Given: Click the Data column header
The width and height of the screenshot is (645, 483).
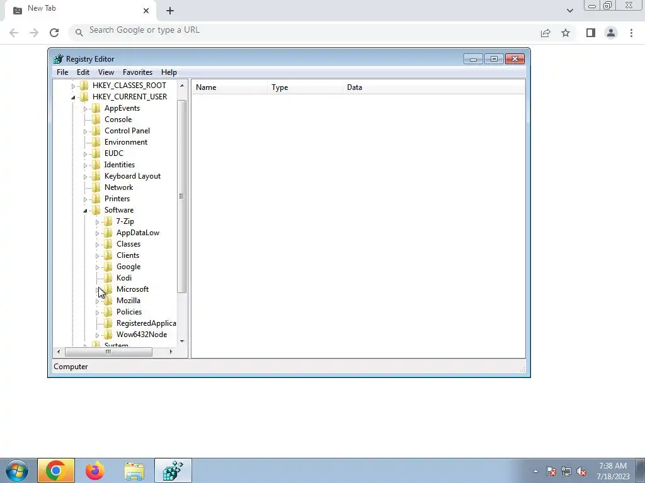Looking at the screenshot, I should point(434,87).
